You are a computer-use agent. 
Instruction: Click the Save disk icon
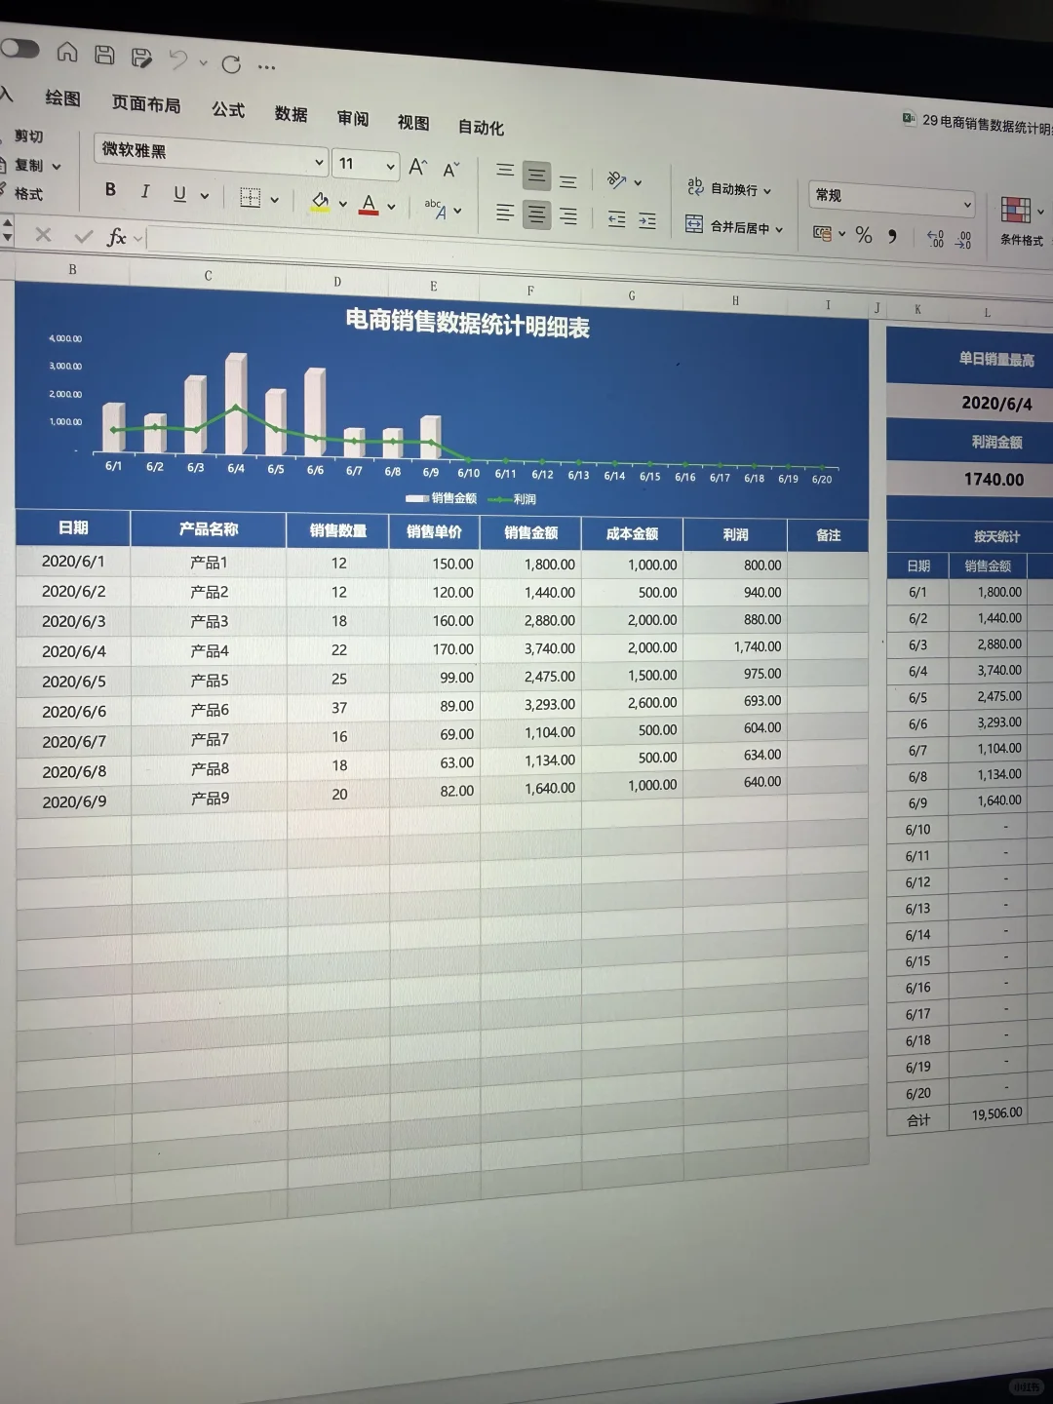(104, 55)
